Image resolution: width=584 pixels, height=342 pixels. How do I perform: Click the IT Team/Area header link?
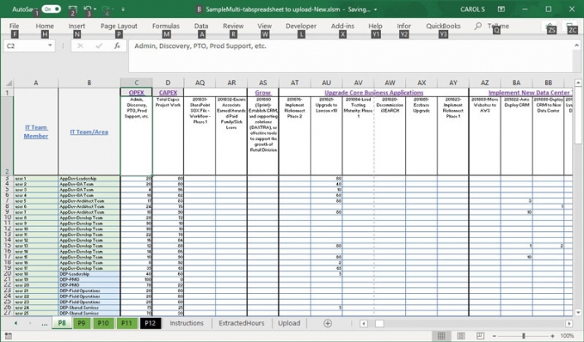(x=89, y=132)
